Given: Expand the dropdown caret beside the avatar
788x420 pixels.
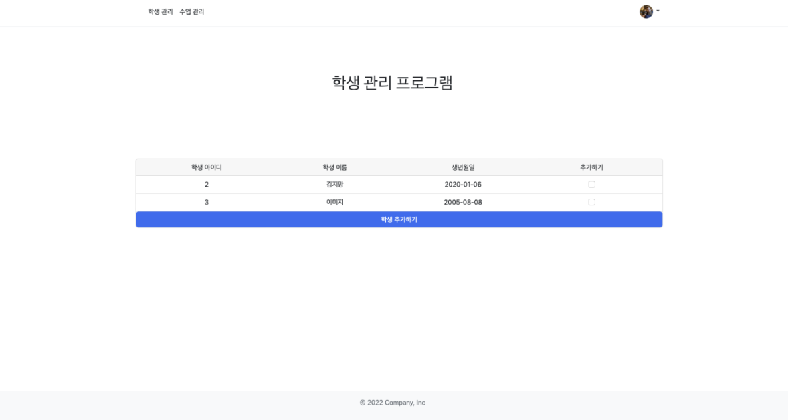Looking at the screenshot, I should (x=658, y=11).
